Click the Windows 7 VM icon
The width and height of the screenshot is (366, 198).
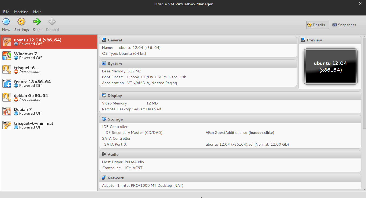[x=7, y=56]
